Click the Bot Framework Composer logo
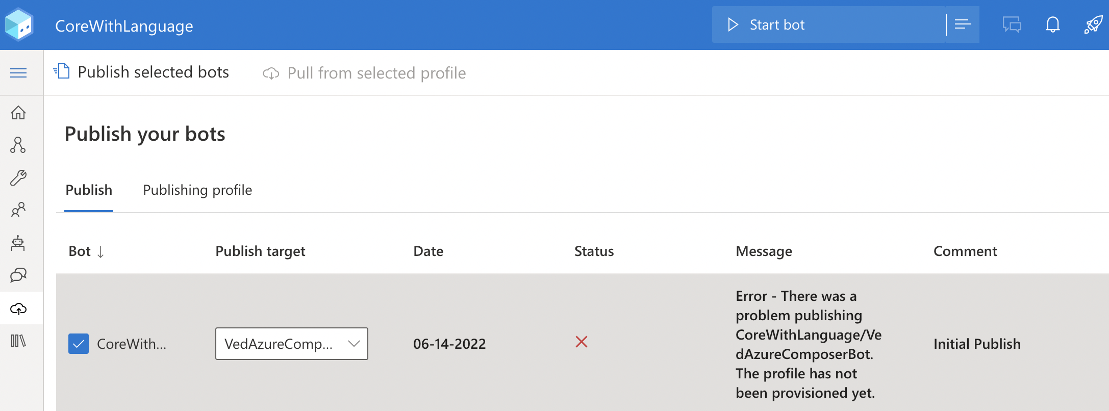The image size is (1109, 411). 19,24
